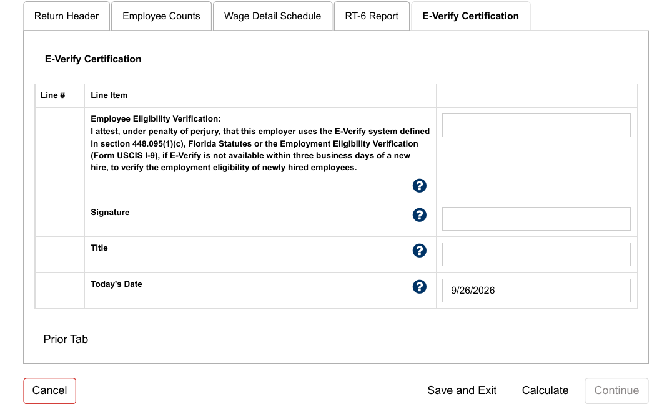Open help for Today's Date

pos(419,287)
